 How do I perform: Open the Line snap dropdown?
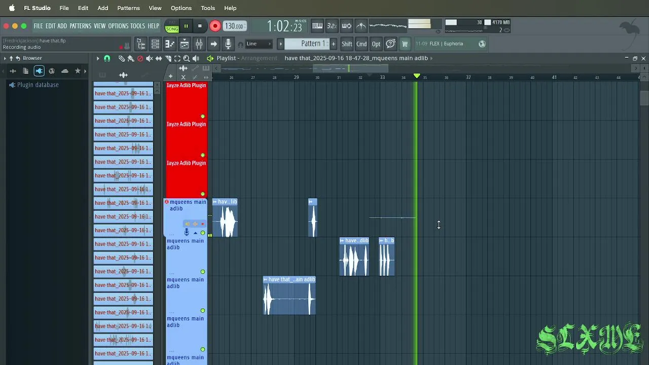(259, 44)
